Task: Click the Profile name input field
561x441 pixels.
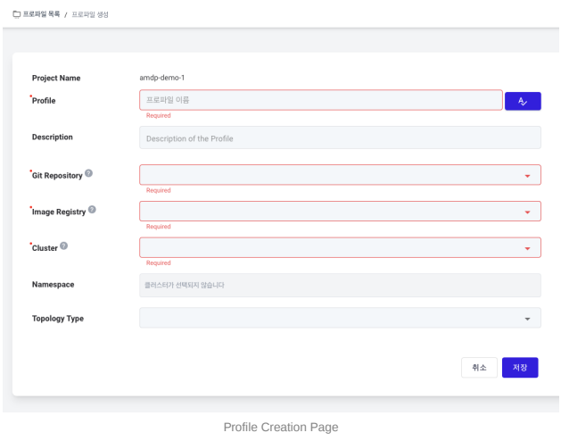Action: tap(321, 100)
